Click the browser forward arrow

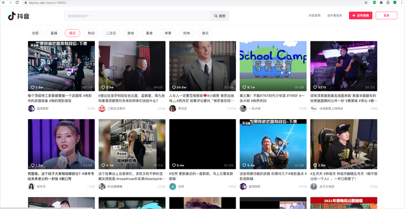[x=10, y=2]
